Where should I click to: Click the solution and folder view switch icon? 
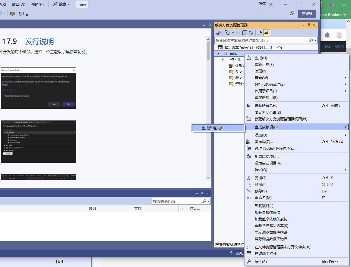coord(218,33)
